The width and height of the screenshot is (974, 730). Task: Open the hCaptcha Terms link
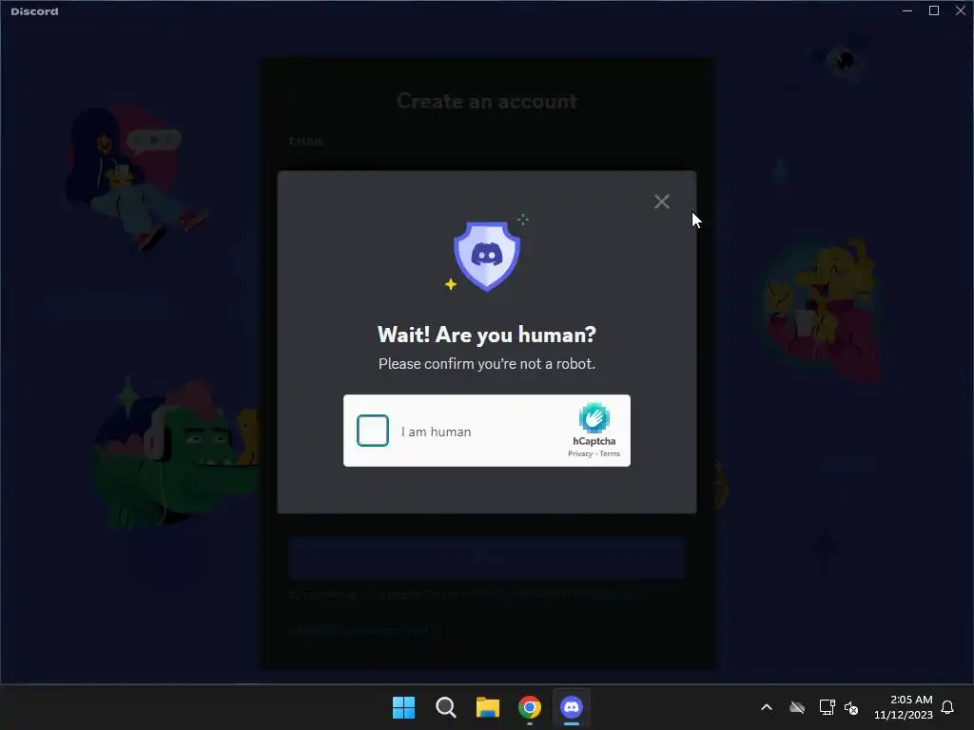coord(610,453)
